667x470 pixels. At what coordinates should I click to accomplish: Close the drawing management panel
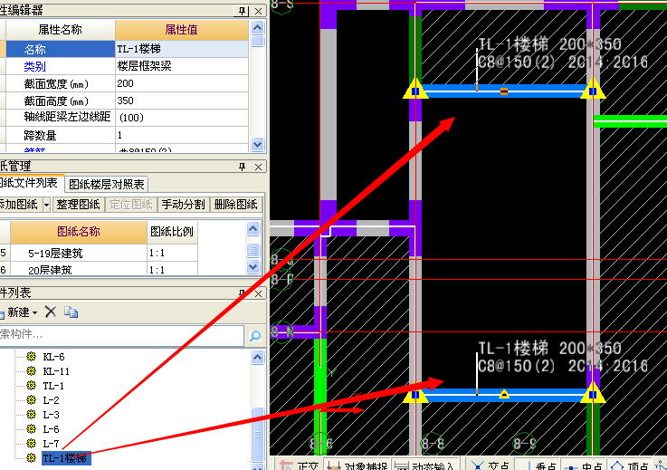coord(258,167)
